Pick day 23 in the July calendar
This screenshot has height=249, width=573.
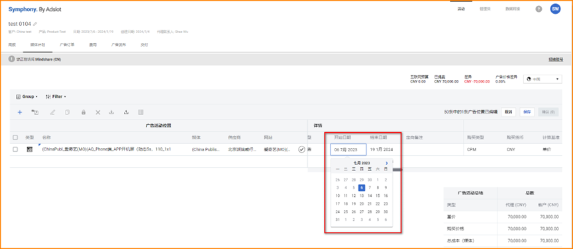[386, 204]
